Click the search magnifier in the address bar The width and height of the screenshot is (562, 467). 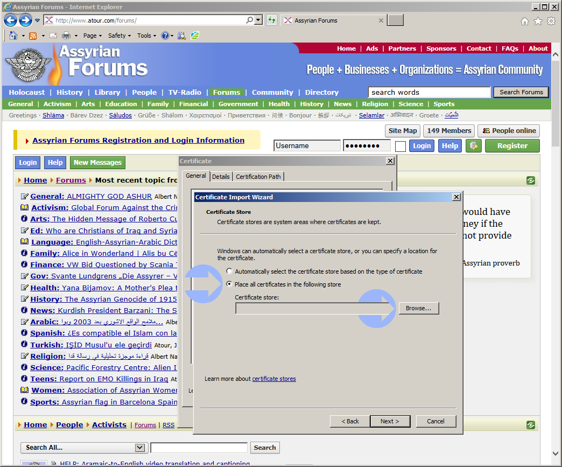pyautogui.click(x=249, y=20)
